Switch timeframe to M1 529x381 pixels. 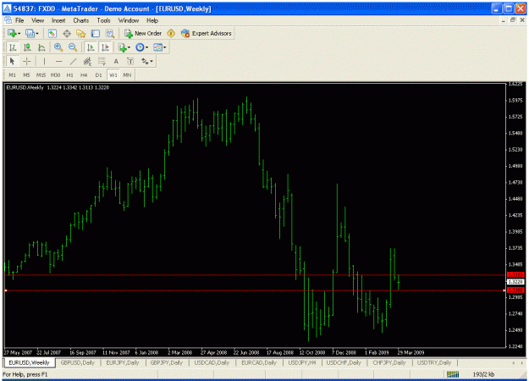13,75
